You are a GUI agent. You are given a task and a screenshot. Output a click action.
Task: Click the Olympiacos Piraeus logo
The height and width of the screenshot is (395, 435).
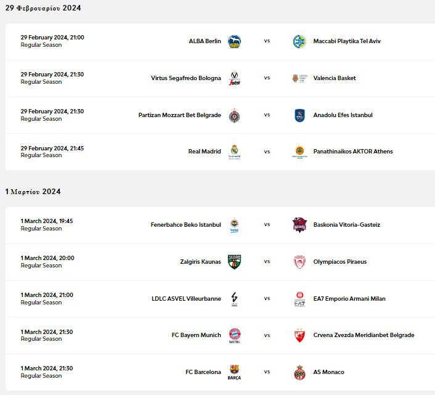(x=299, y=261)
